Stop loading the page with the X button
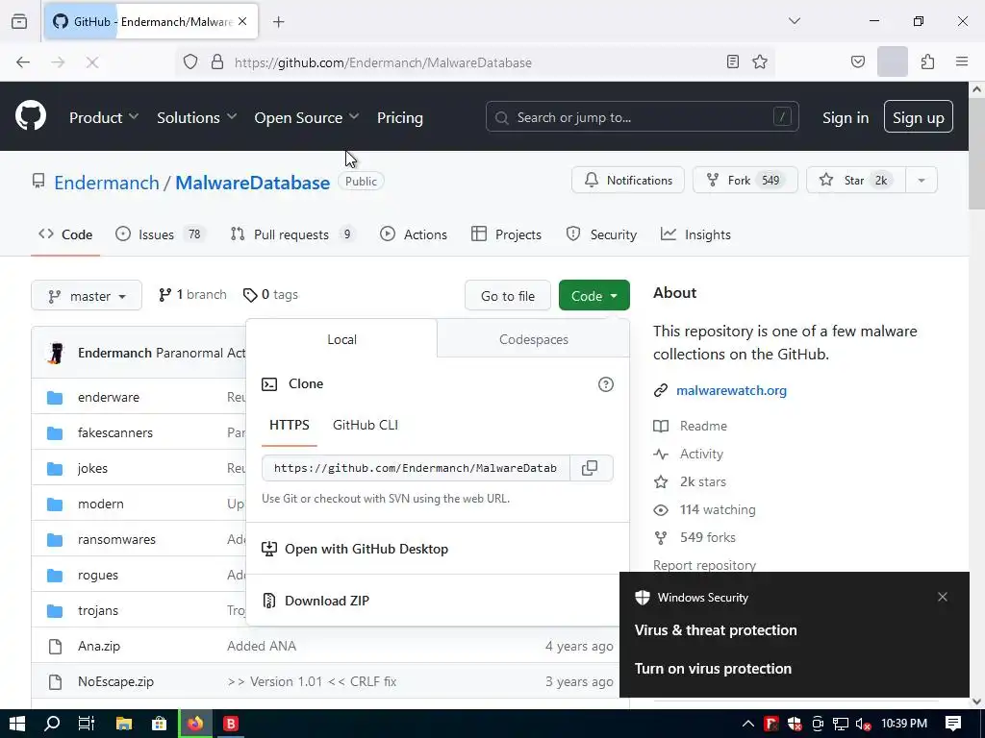 pyautogui.click(x=92, y=62)
